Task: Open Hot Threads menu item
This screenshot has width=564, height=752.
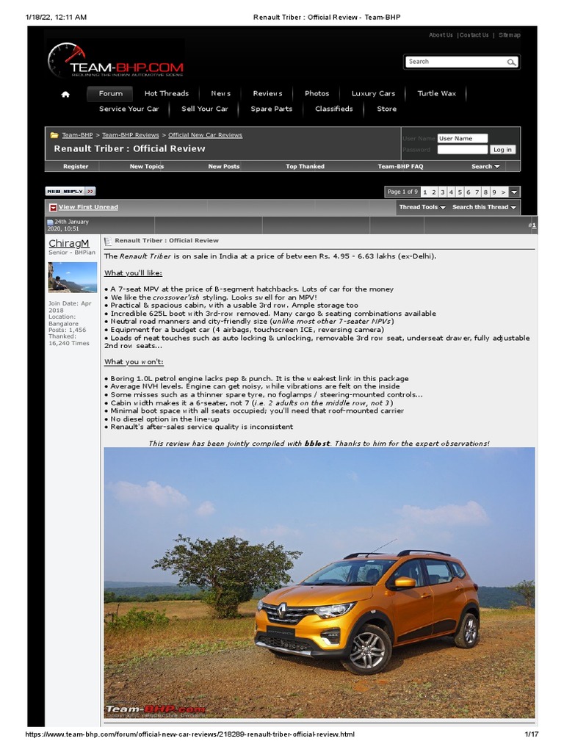Action: pos(167,93)
